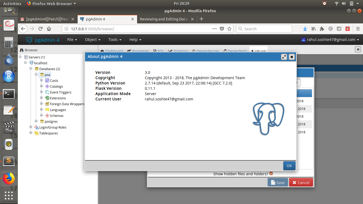Open Firefox downloads arrow icon
Screen dimensions: 363x204
tap(305, 29)
